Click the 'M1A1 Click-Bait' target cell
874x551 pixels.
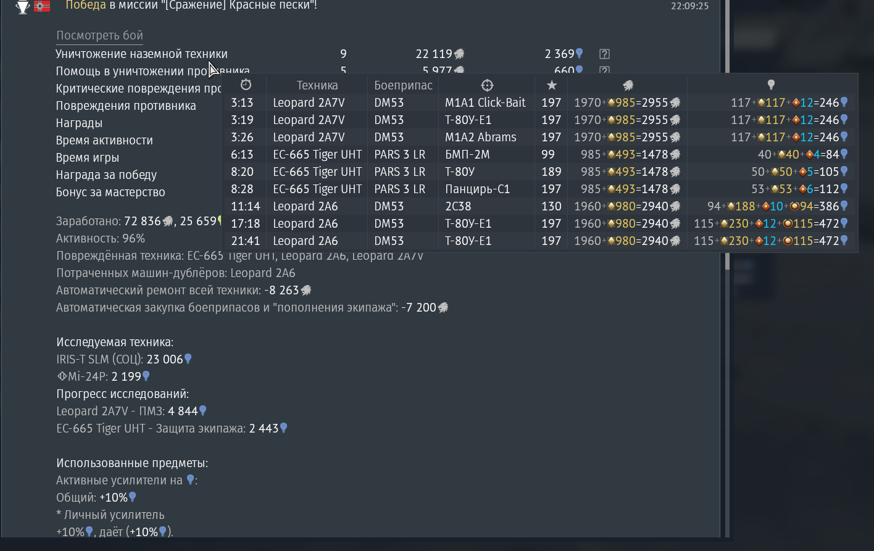pos(485,102)
